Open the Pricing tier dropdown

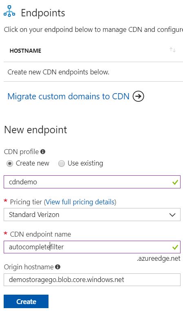coord(92,215)
